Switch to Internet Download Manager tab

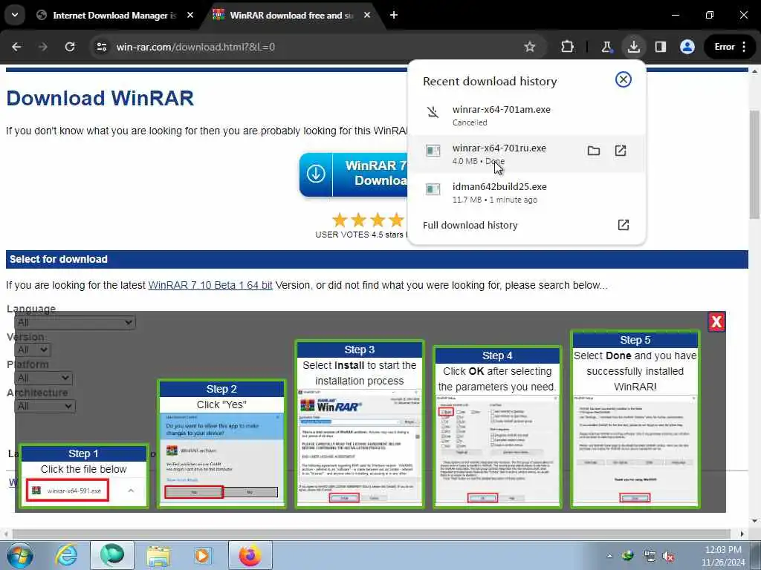tap(115, 16)
